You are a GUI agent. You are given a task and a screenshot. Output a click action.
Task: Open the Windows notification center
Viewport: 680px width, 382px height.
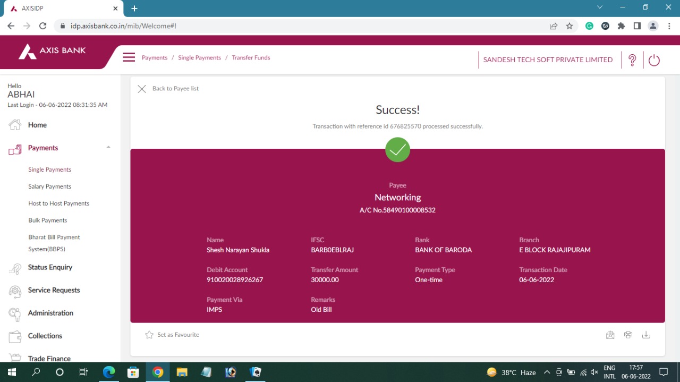tap(664, 372)
